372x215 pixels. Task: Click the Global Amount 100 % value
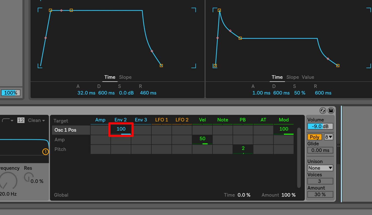pyautogui.click(x=289, y=195)
